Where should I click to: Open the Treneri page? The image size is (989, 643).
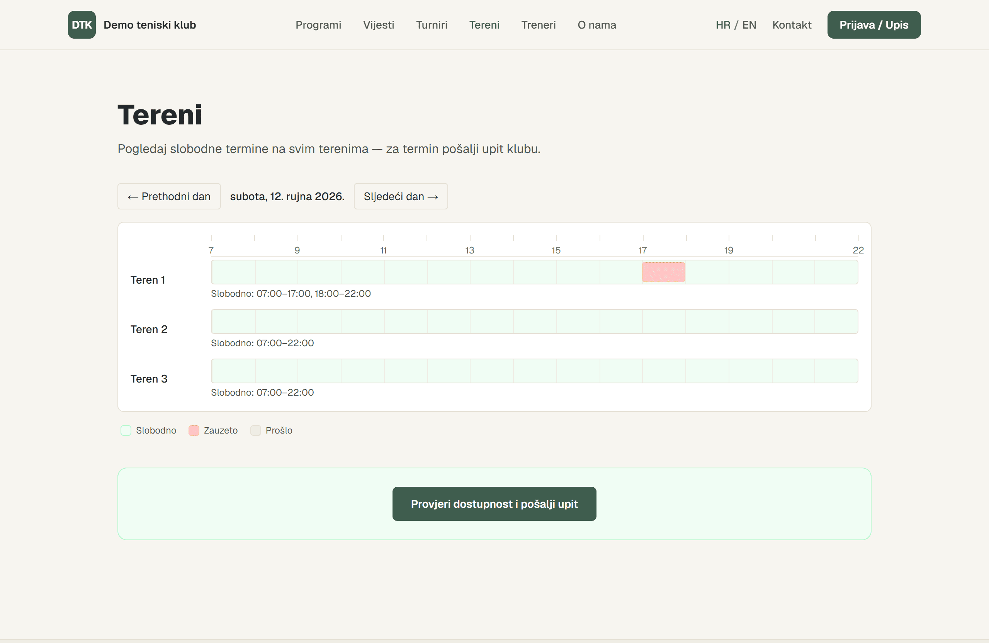(x=539, y=25)
